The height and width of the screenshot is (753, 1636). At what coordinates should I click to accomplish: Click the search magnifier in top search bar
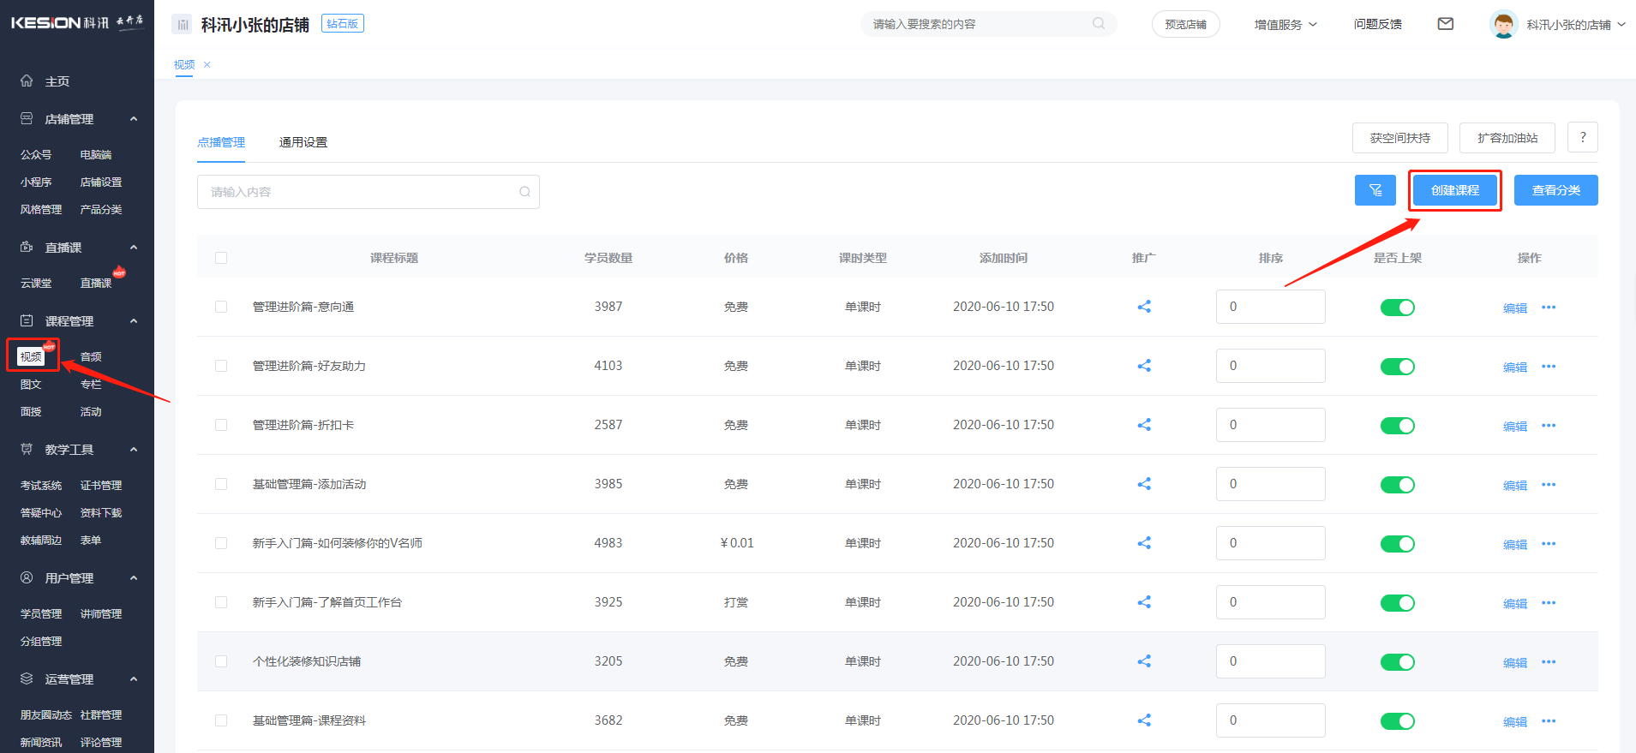1098,24
